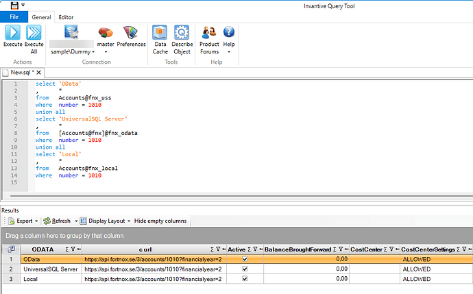This screenshot has height=294, width=473.
Task: Click Hide empty columns button
Action: coord(160,221)
